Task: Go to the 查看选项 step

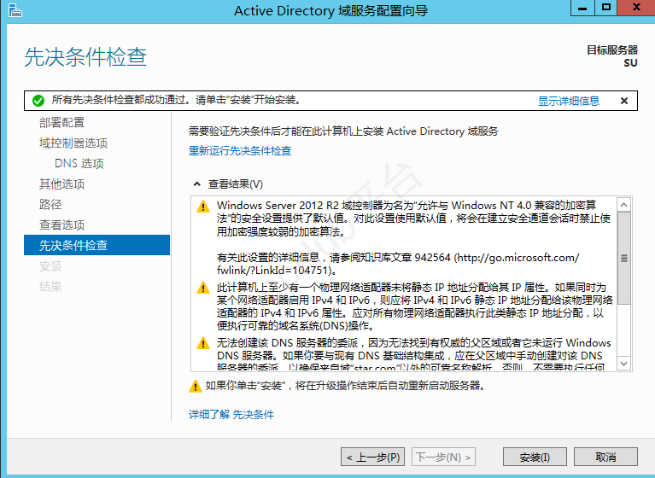Action: pyautogui.click(x=61, y=224)
